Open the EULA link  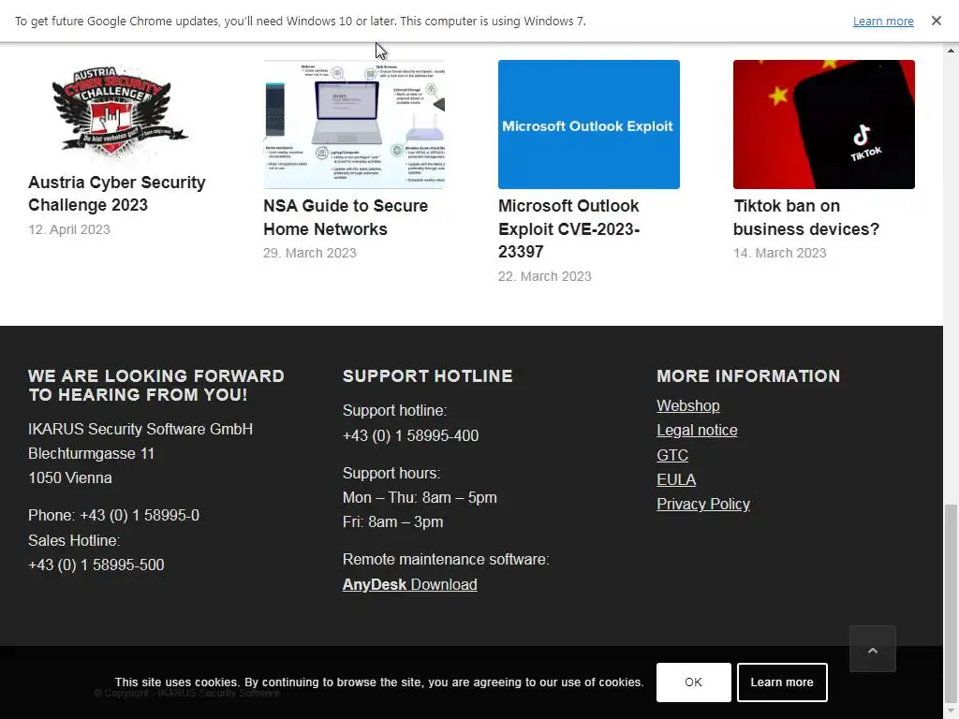coord(676,479)
